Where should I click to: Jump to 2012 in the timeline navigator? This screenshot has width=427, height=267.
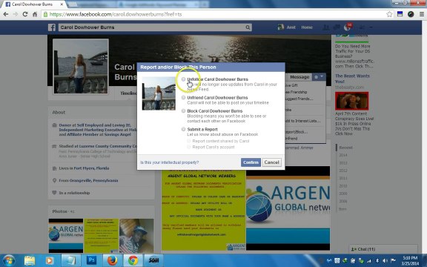(343, 171)
